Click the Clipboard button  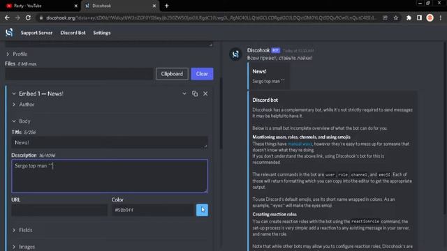coord(172,74)
